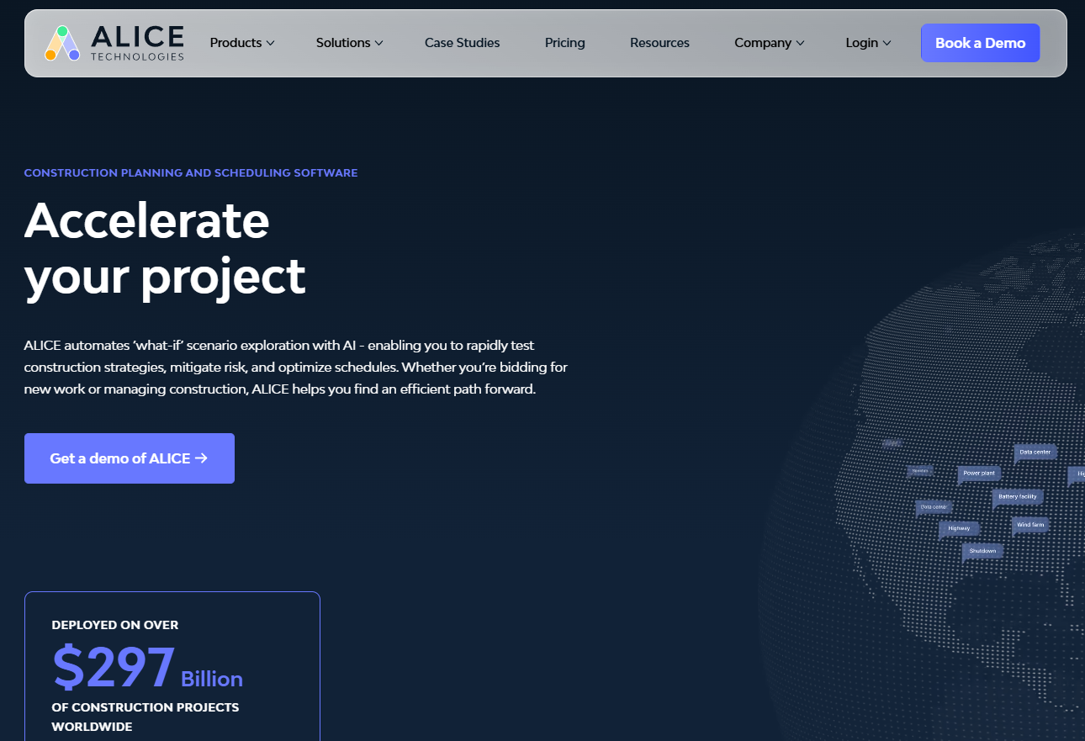Click the Data center label above Battery facility
This screenshot has width=1085, height=741.
pos(1035,453)
